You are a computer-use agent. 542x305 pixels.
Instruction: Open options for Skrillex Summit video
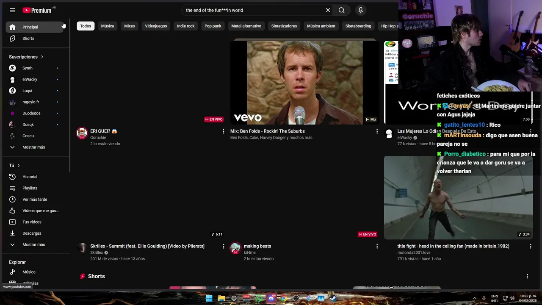click(224, 246)
